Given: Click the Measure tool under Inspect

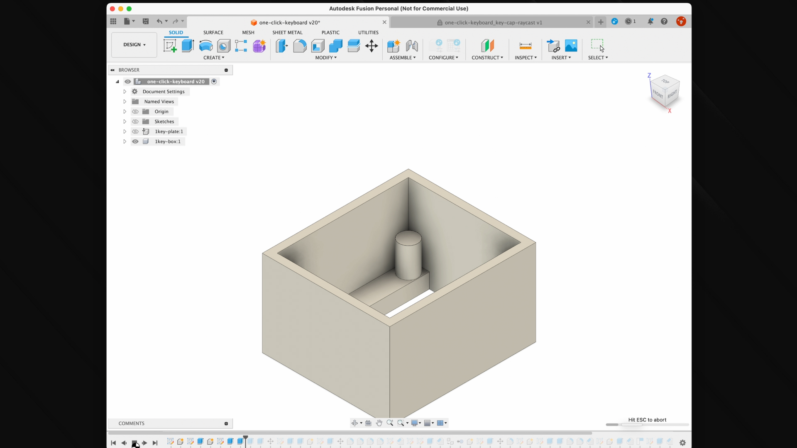Looking at the screenshot, I should pos(525,46).
